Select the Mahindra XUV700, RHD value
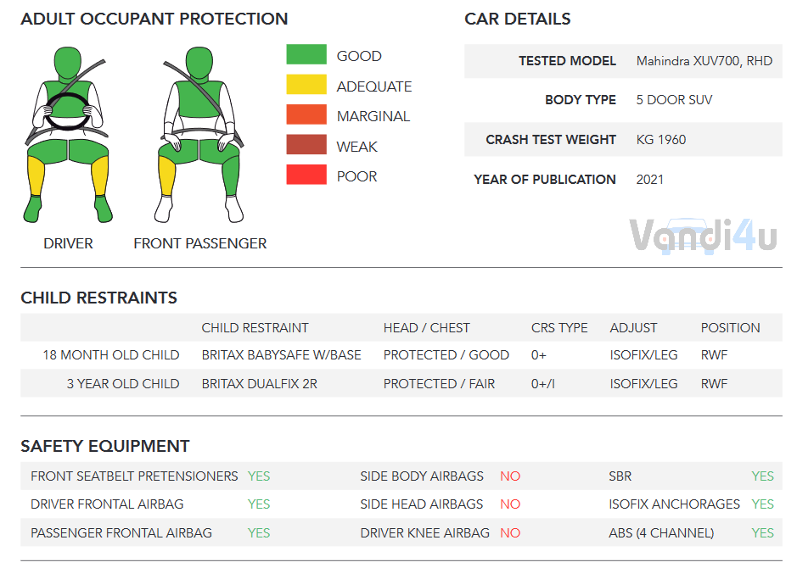Viewport: 797px width, 568px height. [x=704, y=61]
